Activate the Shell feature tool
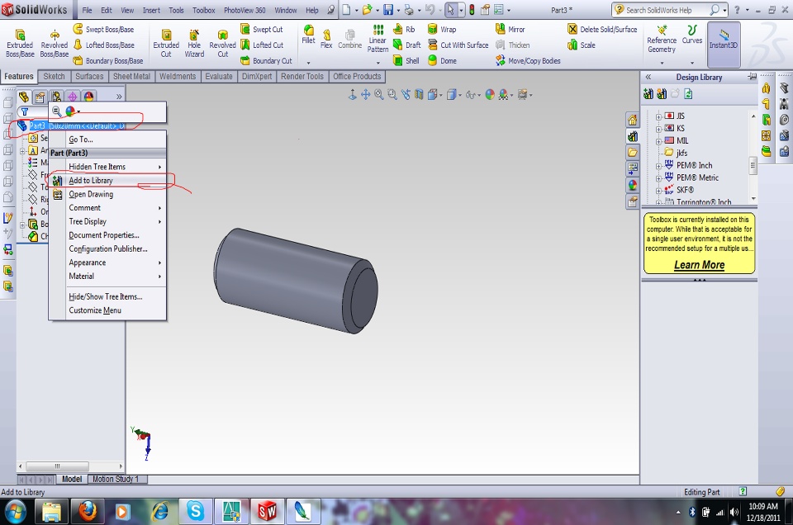This screenshot has height=525, width=793. [406, 60]
